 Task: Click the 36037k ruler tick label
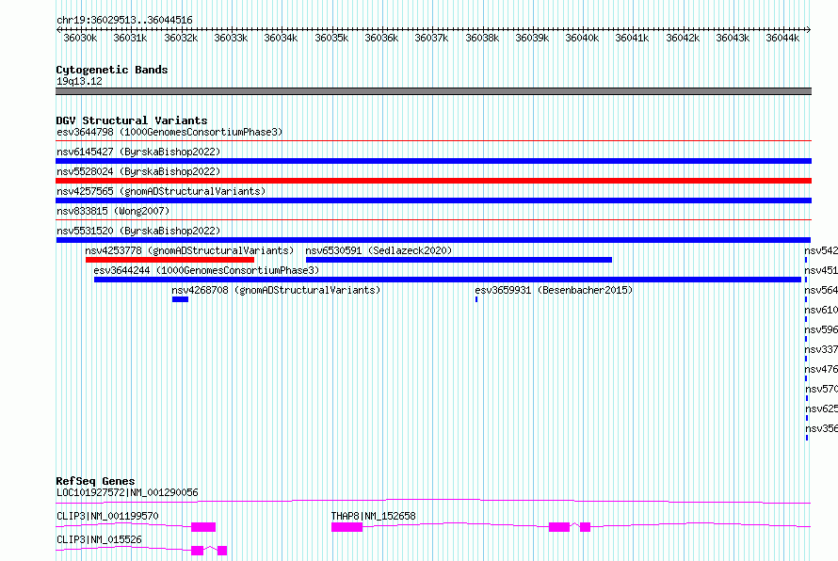pos(431,38)
